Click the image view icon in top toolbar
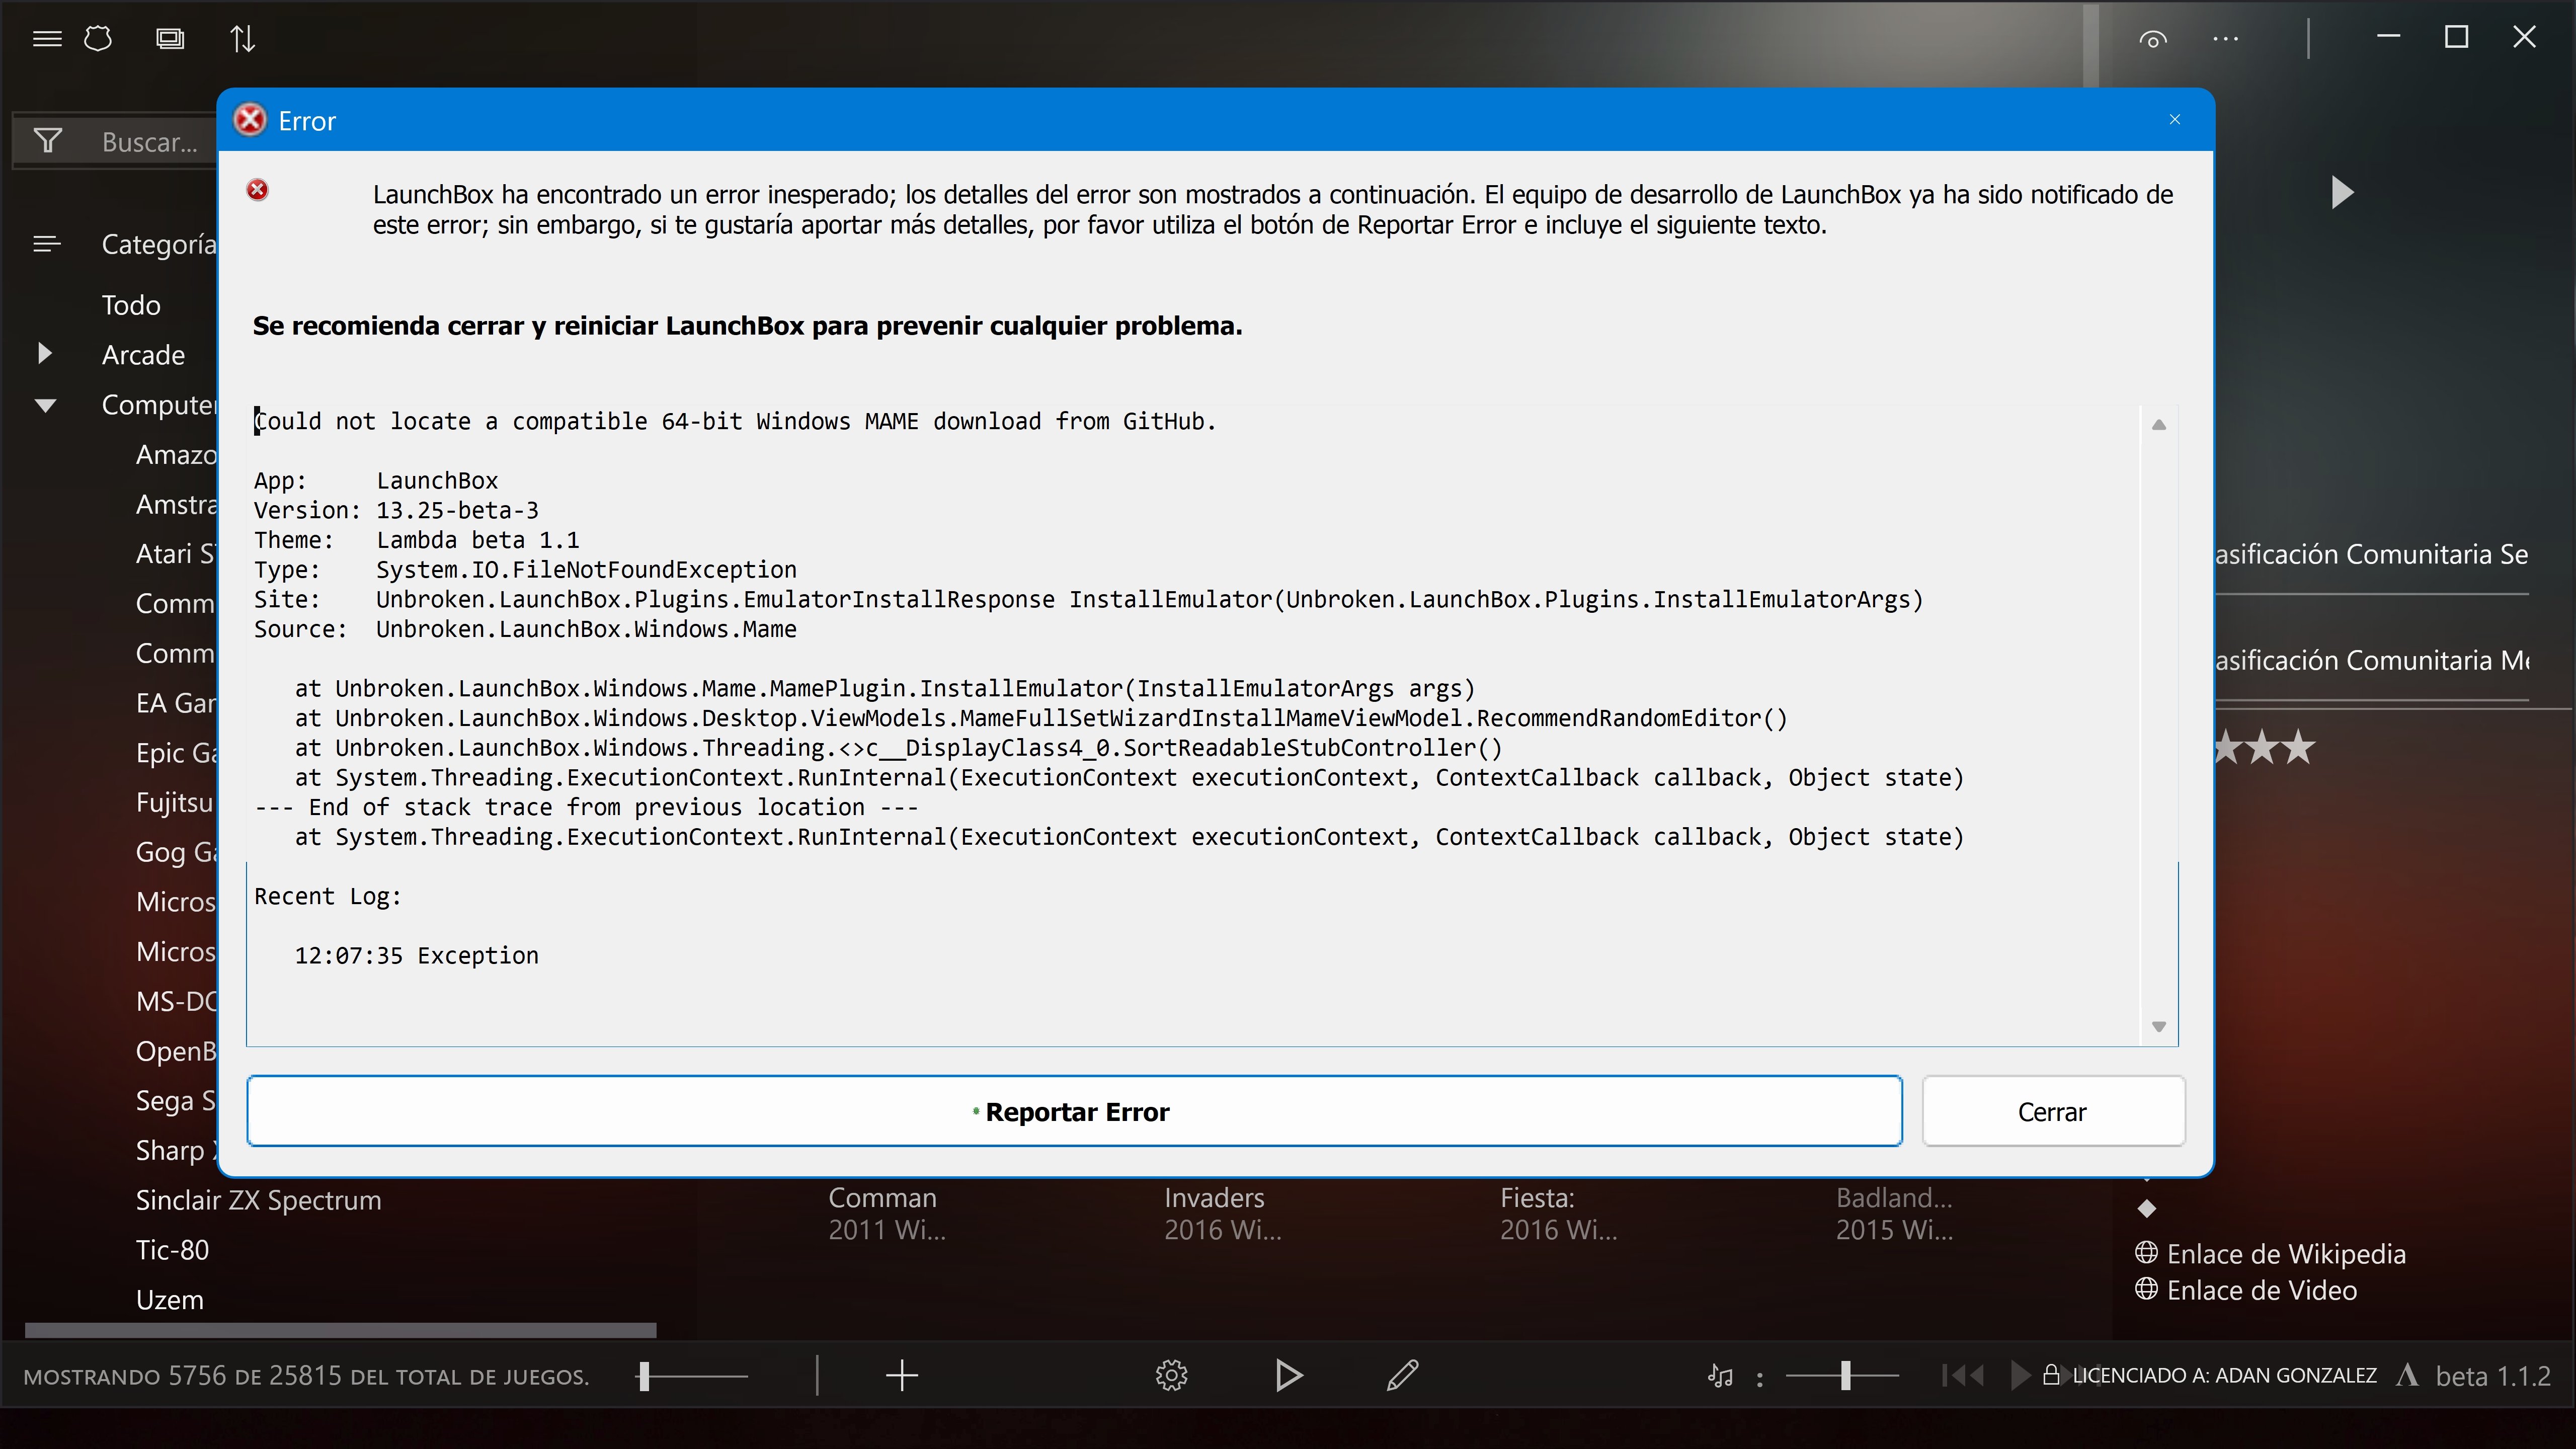Image resolution: width=2576 pixels, height=1449 pixels. click(170, 39)
